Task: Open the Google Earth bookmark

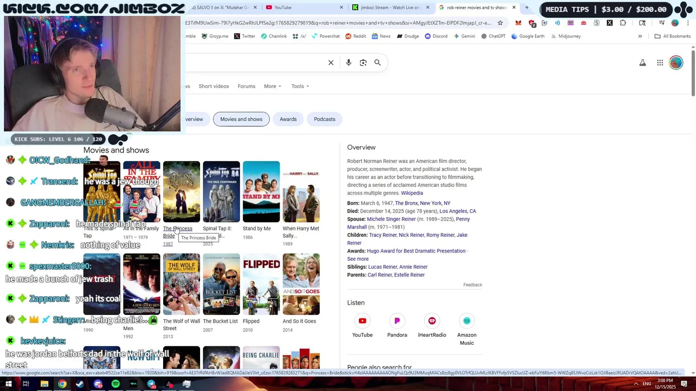Action: [x=527, y=36]
